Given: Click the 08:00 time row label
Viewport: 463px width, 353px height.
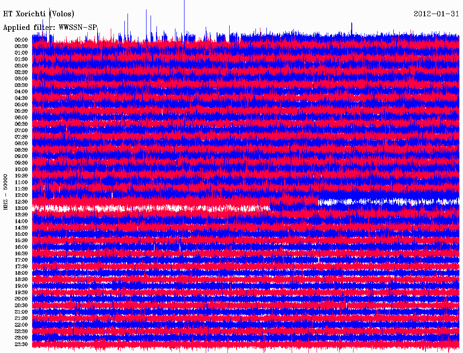Looking at the screenshot, I should [21, 143].
